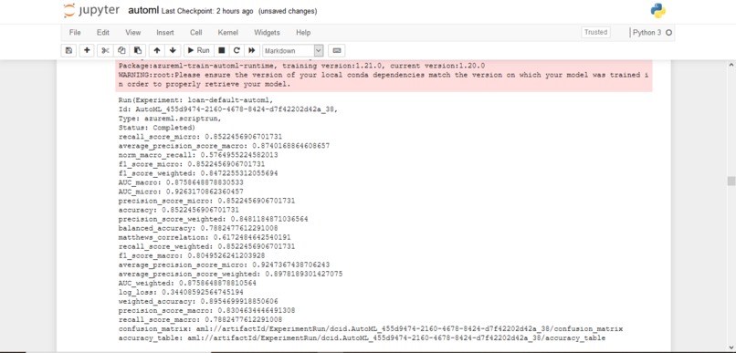
Task: Open the command palette keyboard icon
Action: (337, 50)
